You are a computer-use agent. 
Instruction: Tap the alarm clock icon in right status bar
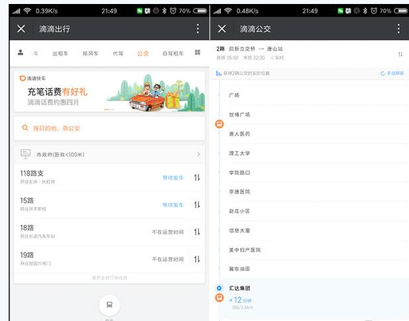coord(374,11)
